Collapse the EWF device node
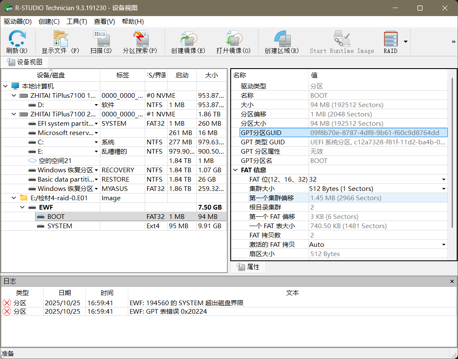 (22, 207)
